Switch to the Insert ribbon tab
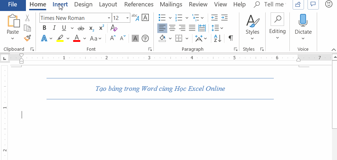This screenshot has width=337, height=160. click(60, 5)
